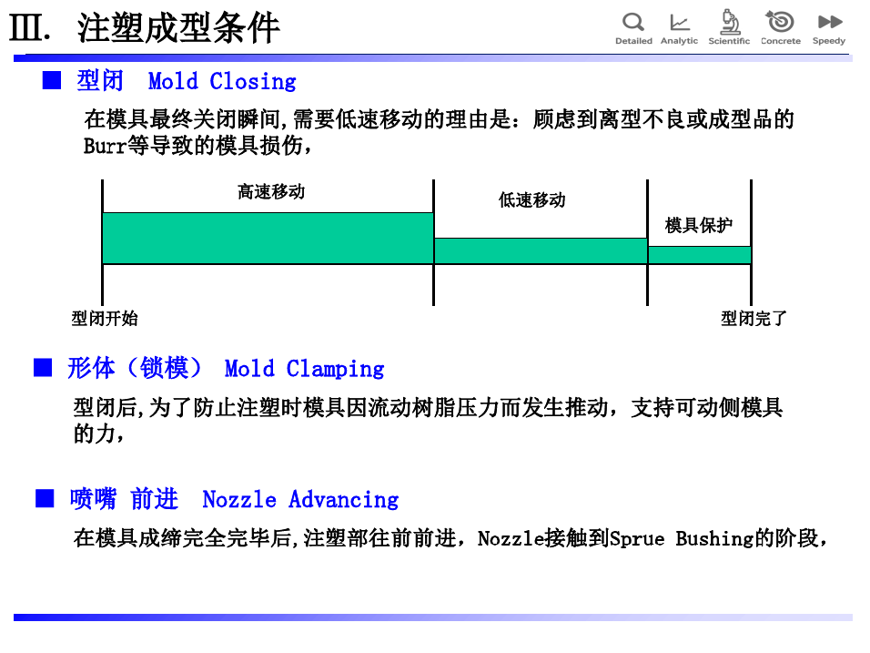Click the blue square bullet beside 形体（锁模）
Image resolution: width=870 pixels, height=653 pixels.
point(43,368)
